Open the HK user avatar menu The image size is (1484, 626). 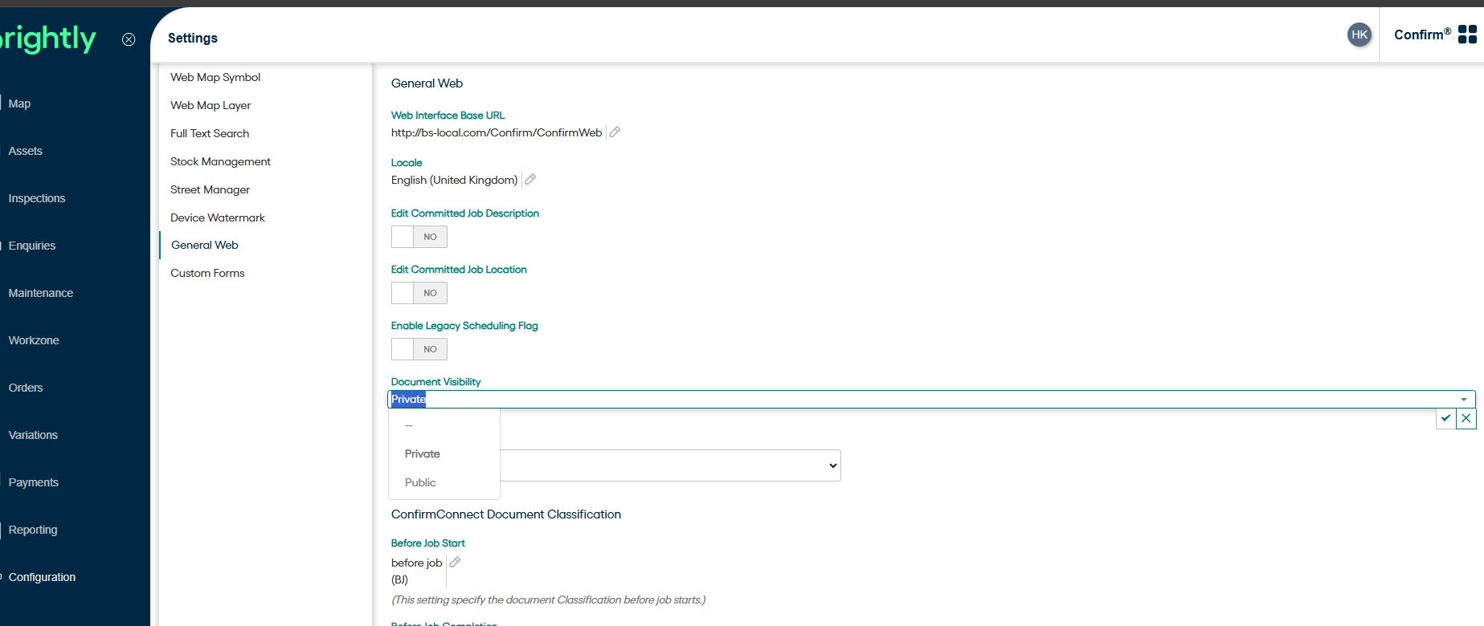tap(1359, 35)
